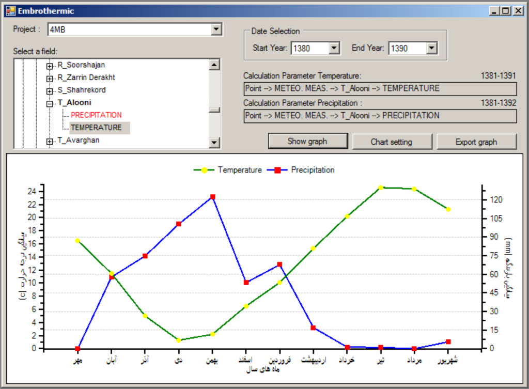Collapse the T_Alooni tree node
Image resolution: width=529 pixels, height=389 pixels.
[x=50, y=103]
